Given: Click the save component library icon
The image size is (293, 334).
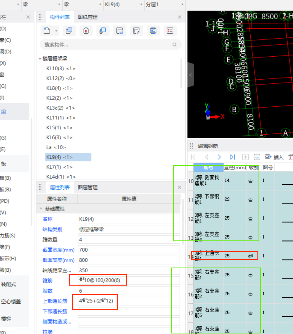Looking at the screenshot, I should tap(120, 31).
